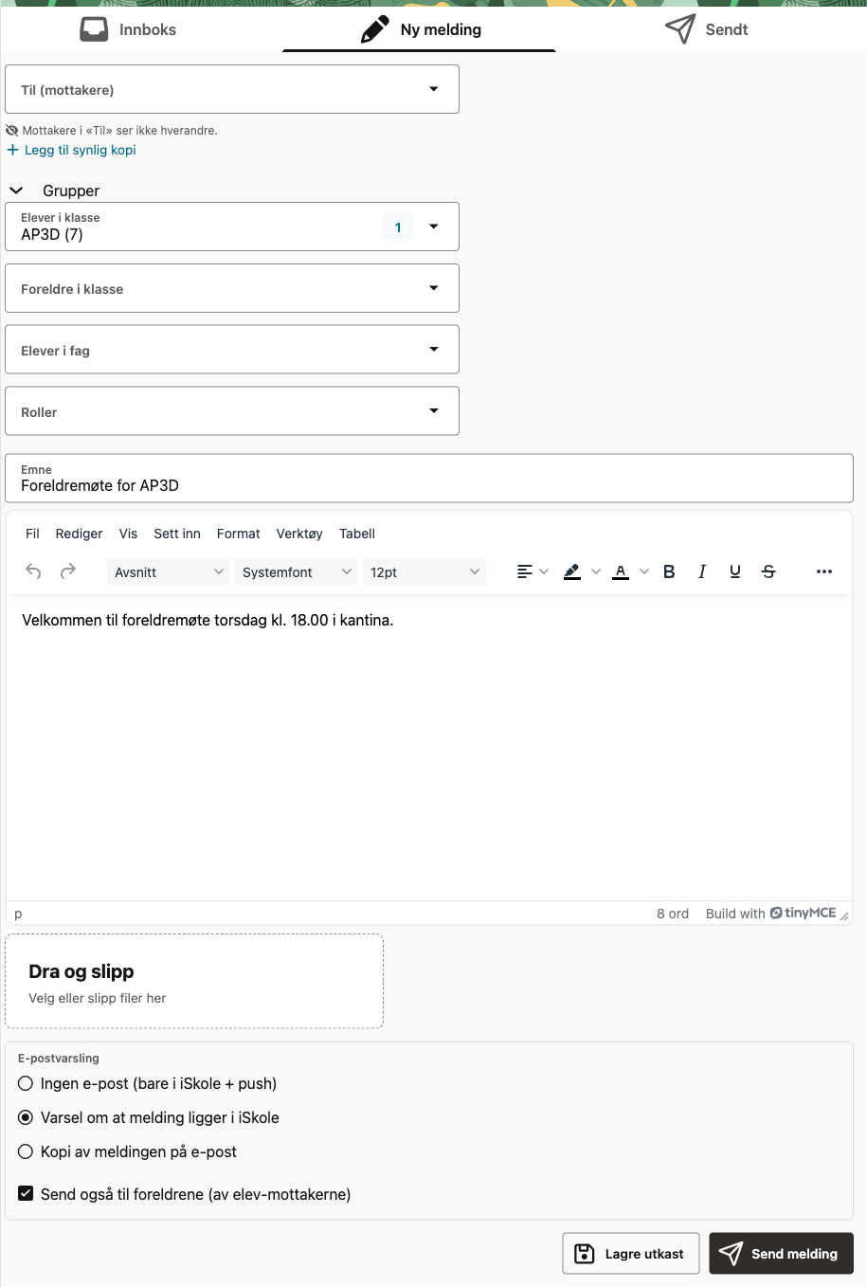The height and width of the screenshot is (1287, 867).
Task: Open the Avsnitt paragraph style dropdown
Action: (169, 571)
